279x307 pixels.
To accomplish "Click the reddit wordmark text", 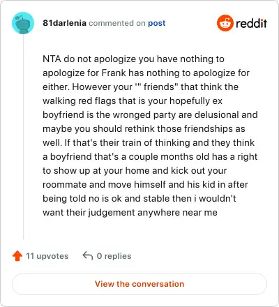I will 251,23.
